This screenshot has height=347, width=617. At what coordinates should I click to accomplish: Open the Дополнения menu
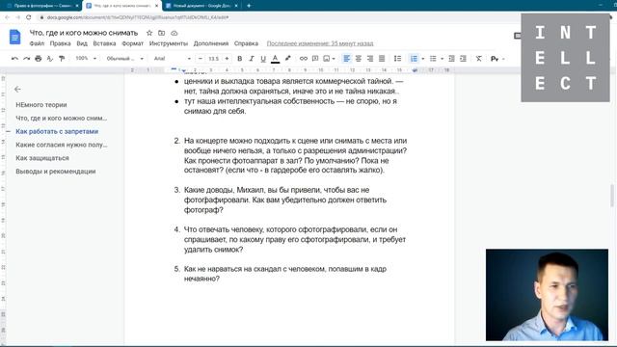[x=211, y=43]
